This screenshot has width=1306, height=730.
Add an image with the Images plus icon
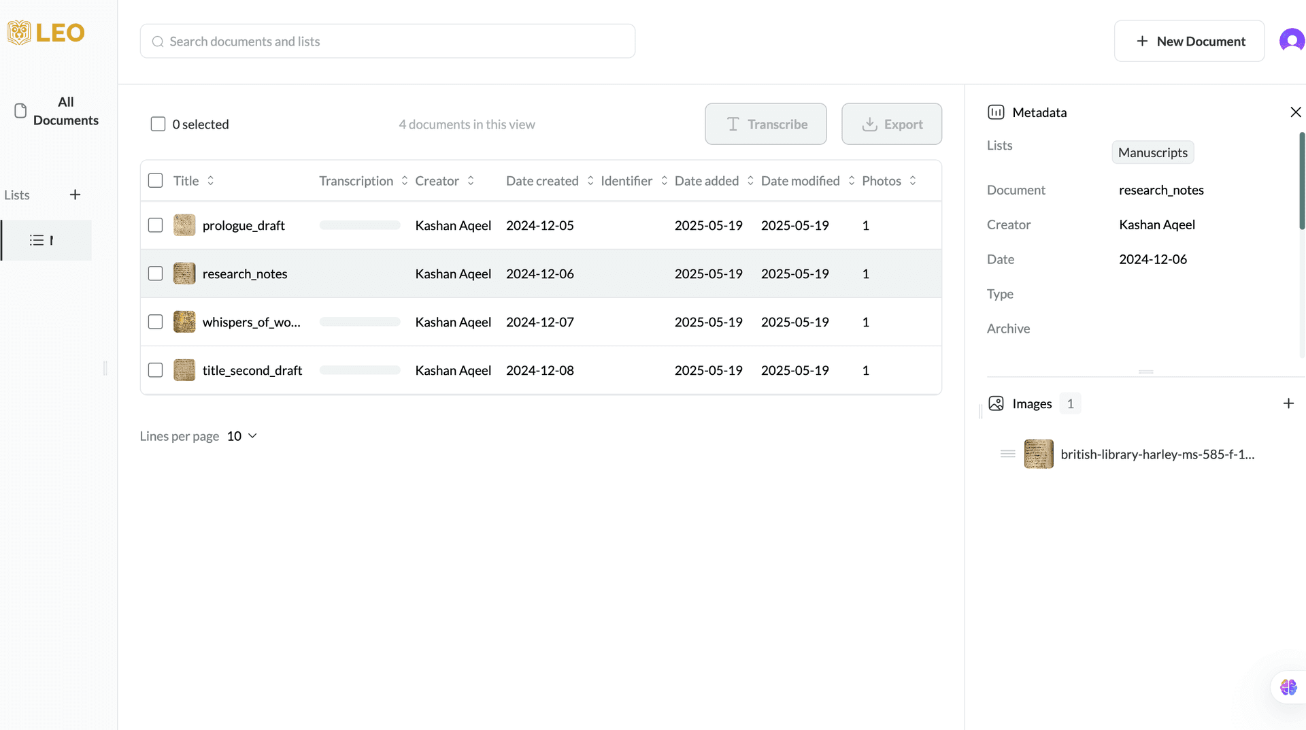pos(1288,403)
